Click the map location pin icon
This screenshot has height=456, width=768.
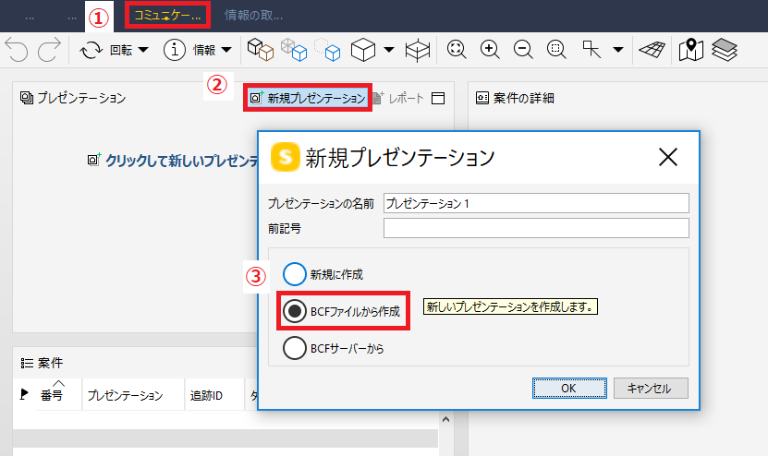691,50
